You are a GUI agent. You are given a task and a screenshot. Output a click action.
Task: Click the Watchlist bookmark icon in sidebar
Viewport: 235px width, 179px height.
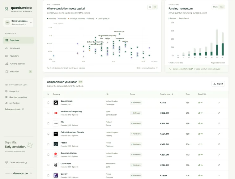6,71
